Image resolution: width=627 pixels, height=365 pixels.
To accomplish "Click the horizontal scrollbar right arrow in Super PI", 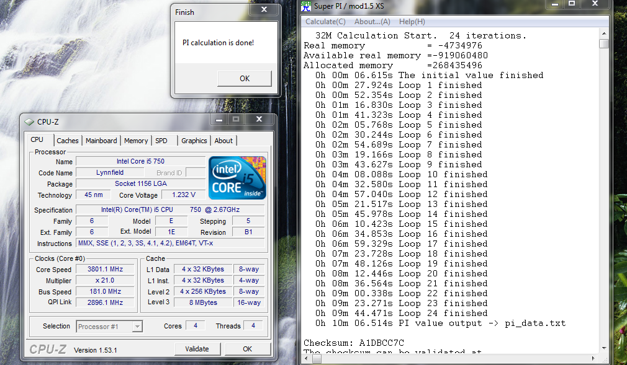I will (x=594, y=359).
